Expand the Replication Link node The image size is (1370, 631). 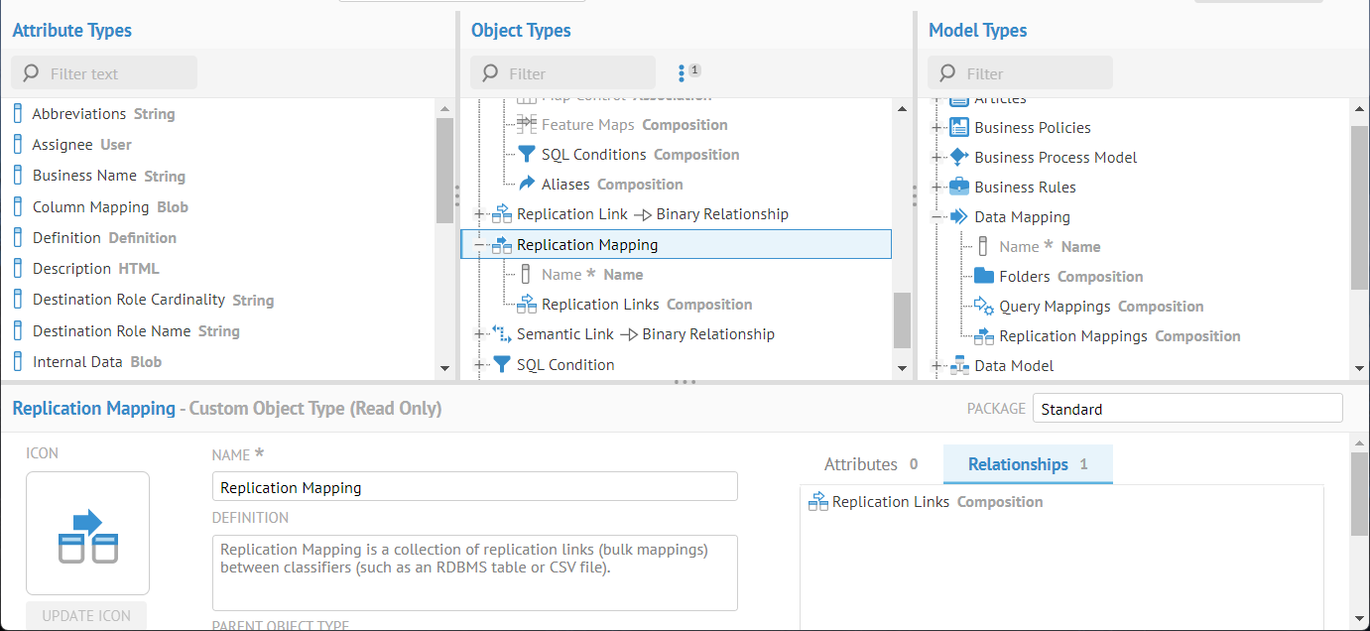(480, 214)
